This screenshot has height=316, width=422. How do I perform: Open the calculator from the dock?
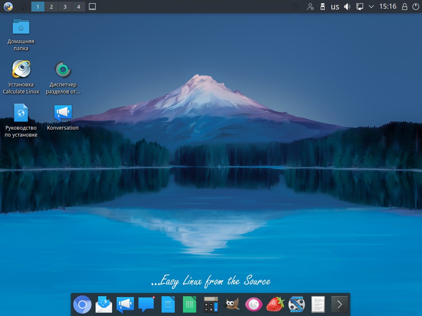[x=211, y=304]
